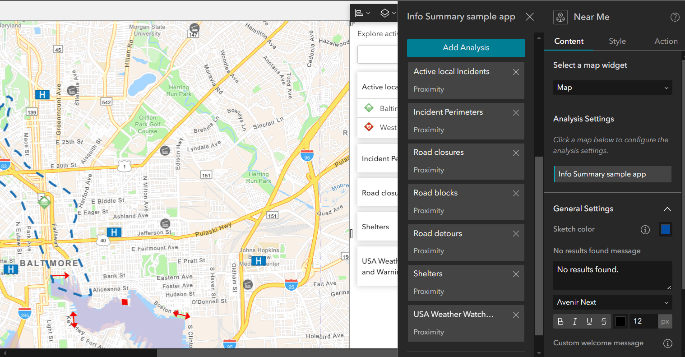Click the green diamond incident on map
The width and height of the screenshot is (685, 357).
(44, 202)
